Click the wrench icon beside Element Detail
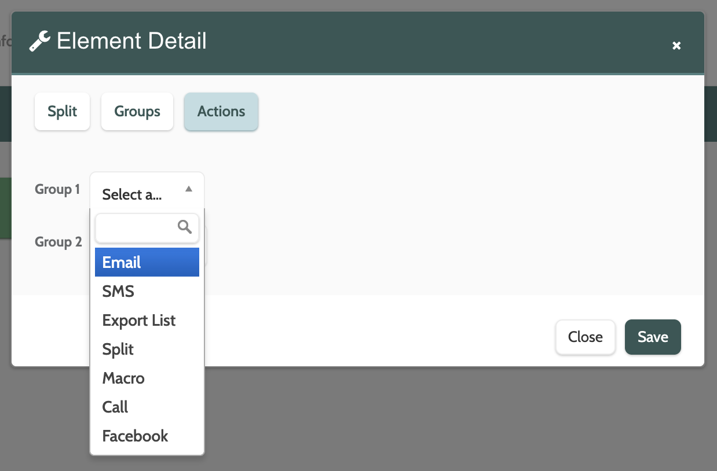Viewport: 717px width, 471px height. 40,42
